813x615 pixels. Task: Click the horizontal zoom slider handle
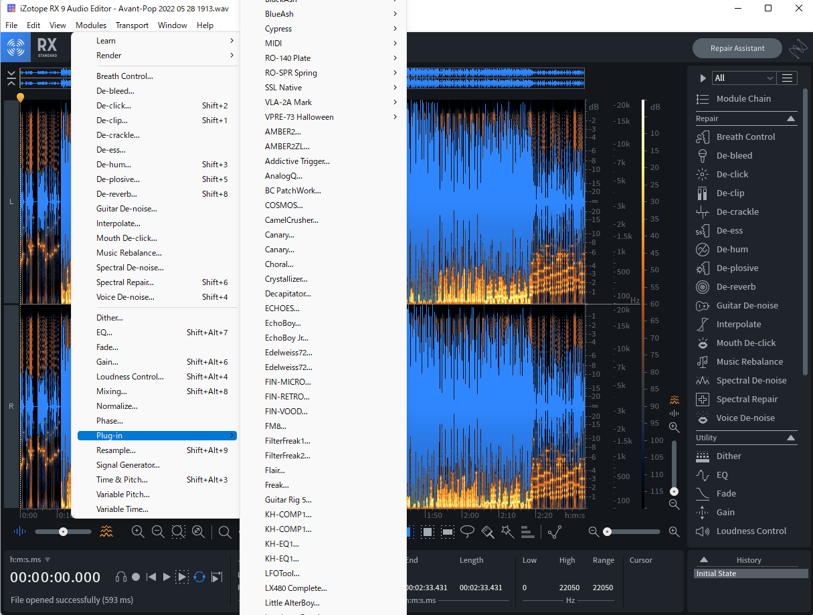point(607,532)
